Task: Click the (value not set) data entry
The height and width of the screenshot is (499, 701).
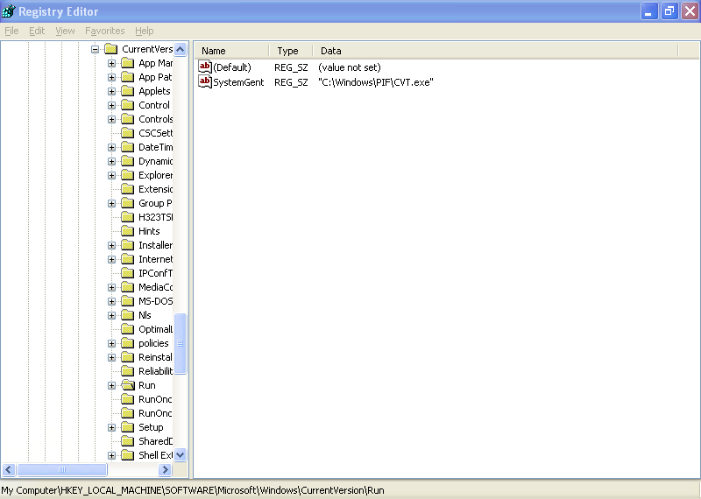Action: click(349, 67)
